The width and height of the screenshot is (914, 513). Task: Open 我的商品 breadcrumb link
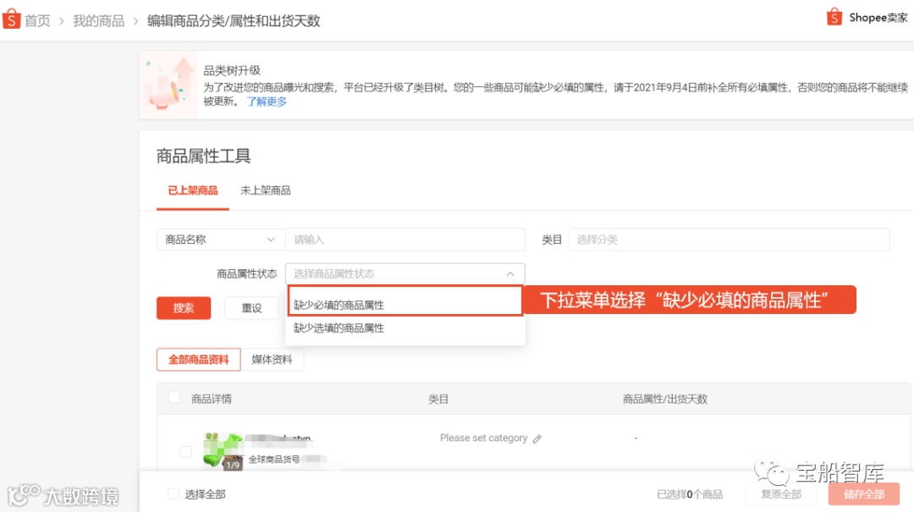(98, 21)
